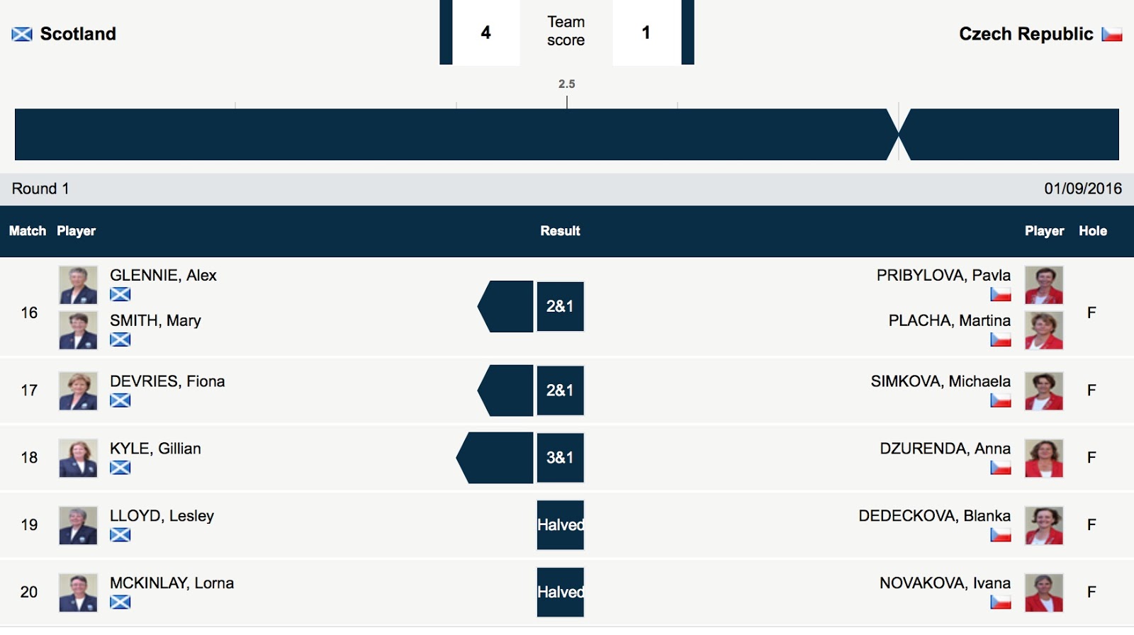The image size is (1134, 635).
Task: Click the Result column header
Action: [x=560, y=231]
